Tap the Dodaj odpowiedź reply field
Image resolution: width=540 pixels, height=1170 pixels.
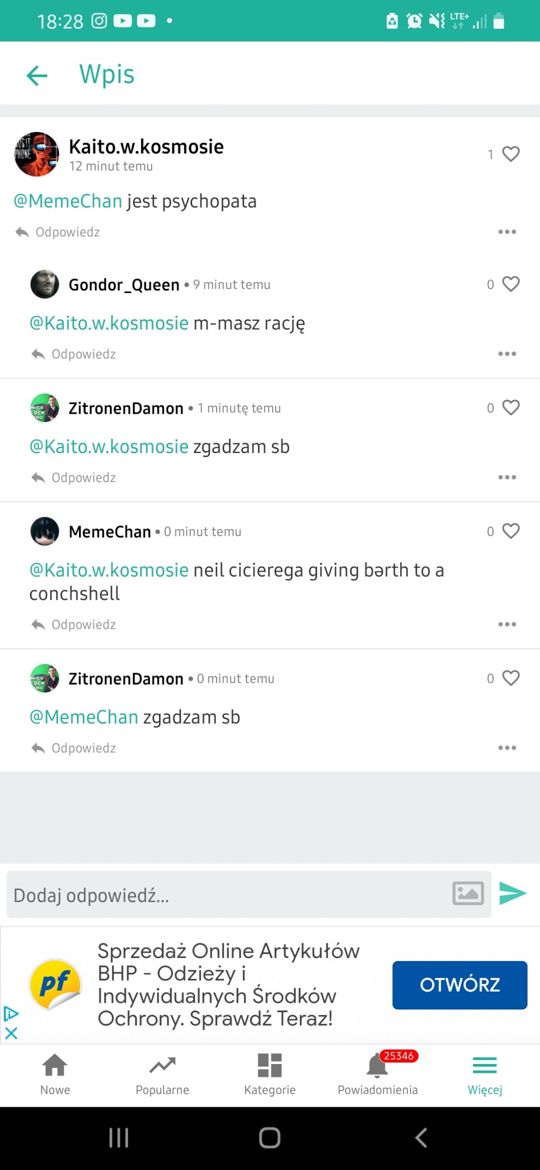pos(224,895)
